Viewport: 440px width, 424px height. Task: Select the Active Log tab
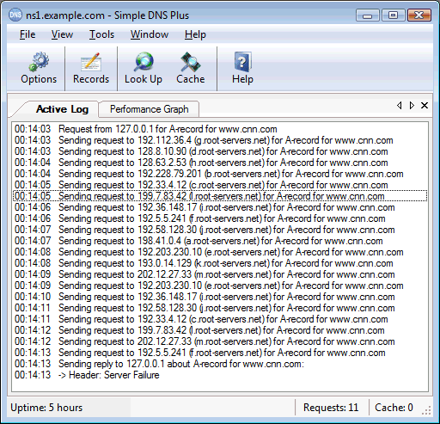pos(62,109)
